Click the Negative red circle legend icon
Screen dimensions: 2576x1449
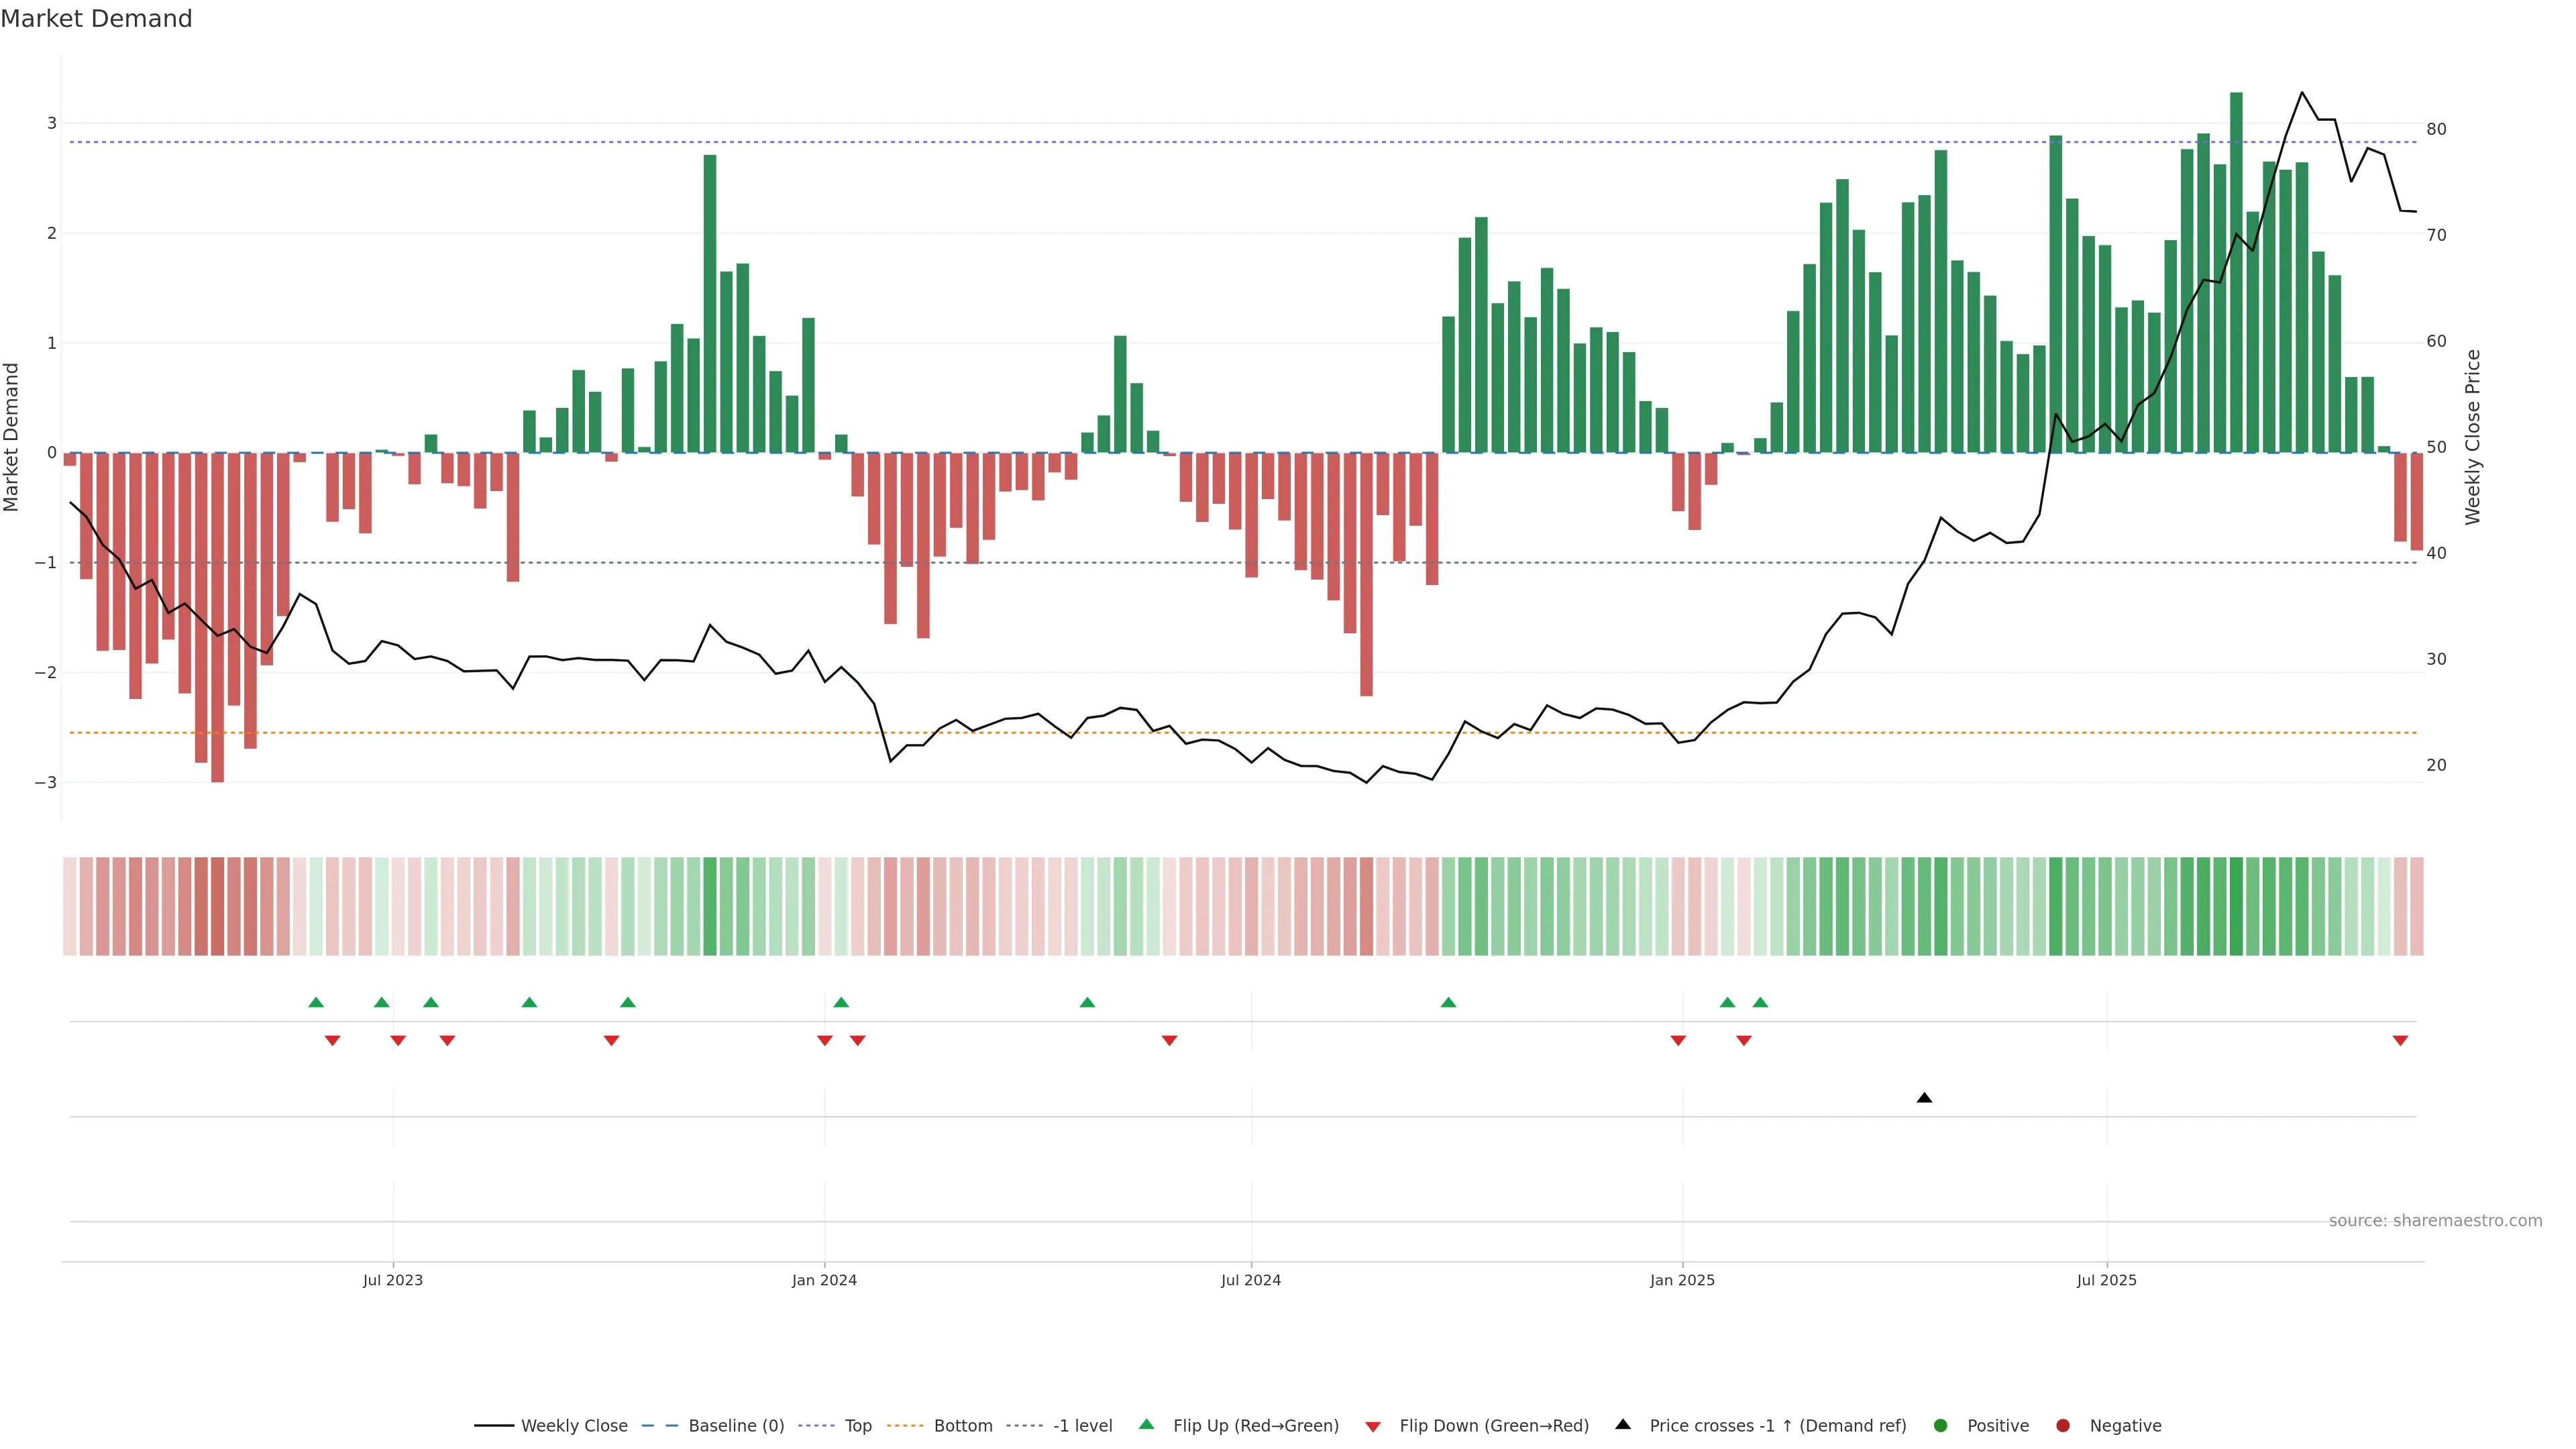coord(2063,1426)
